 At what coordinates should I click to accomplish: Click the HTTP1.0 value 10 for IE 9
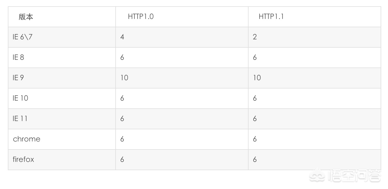coord(124,78)
